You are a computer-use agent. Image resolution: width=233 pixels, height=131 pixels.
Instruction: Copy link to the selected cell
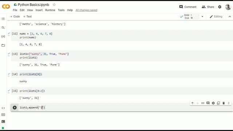point(203,103)
